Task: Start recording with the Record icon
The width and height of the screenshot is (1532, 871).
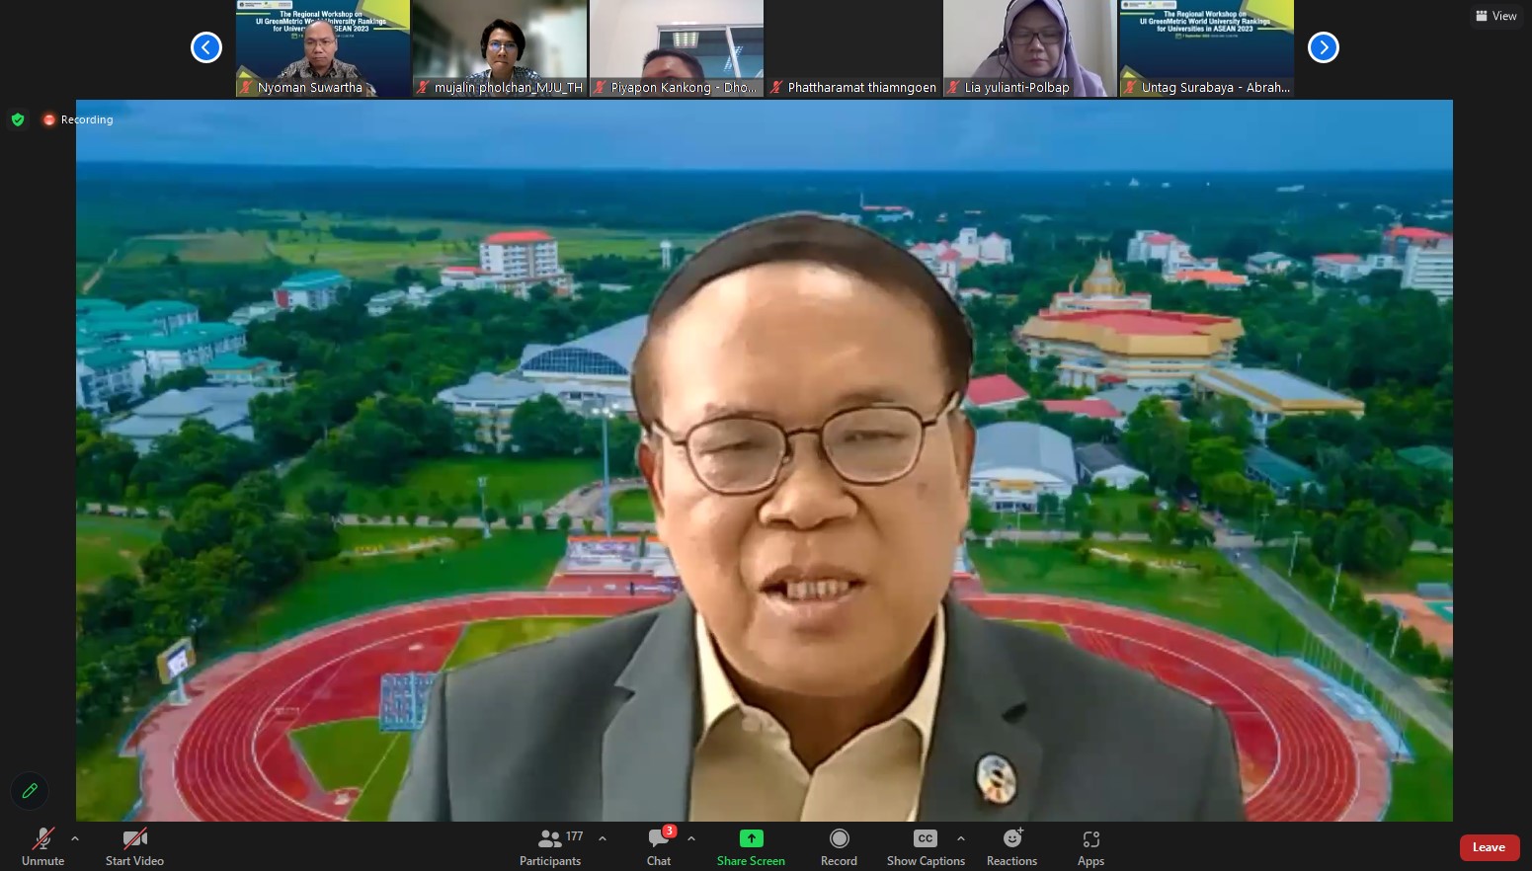Action: coord(839,838)
